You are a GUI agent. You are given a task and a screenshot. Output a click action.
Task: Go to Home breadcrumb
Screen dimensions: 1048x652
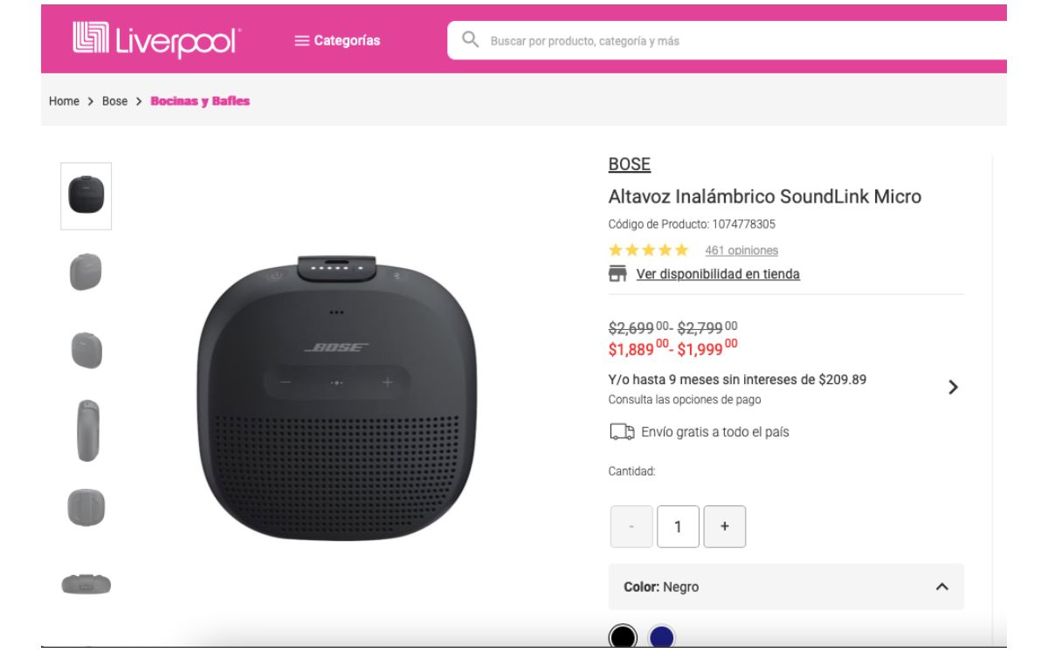pyautogui.click(x=64, y=101)
